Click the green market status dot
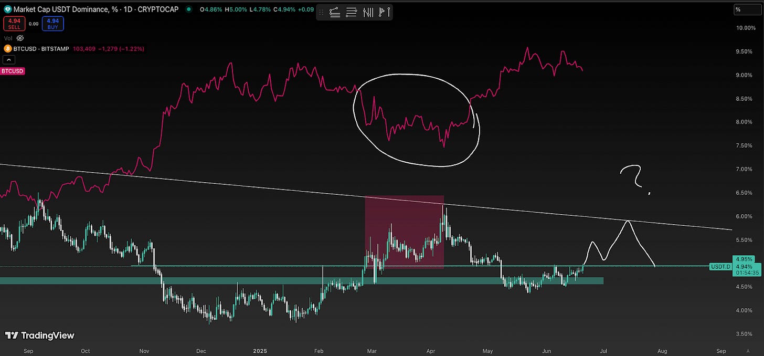764x356 pixels. (x=189, y=9)
